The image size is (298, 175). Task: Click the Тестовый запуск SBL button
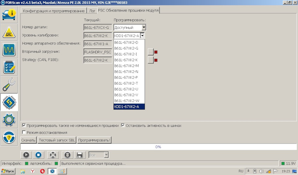point(57,140)
